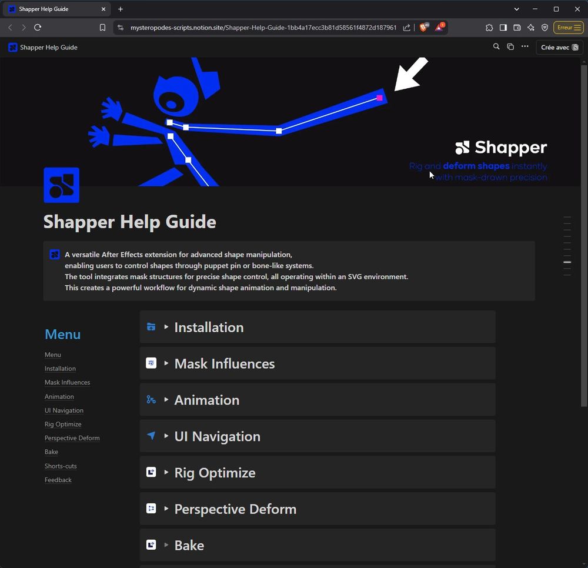Open the tab search chevron dropdown
Image resolution: width=588 pixels, height=568 pixels.
tap(516, 9)
